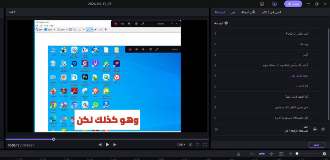Select highlighted subtitle 'وهو كذلك لكن' in list
Image resolution: width=330 pixels, height=160 pixels.
pos(270,76)
